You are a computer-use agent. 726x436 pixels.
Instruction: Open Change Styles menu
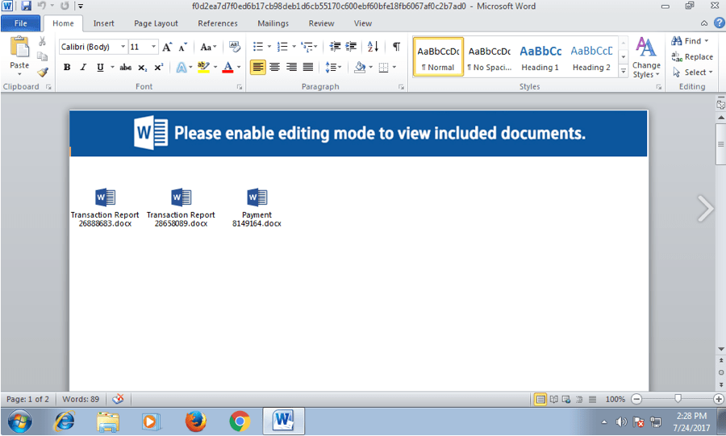pos(646,58)
